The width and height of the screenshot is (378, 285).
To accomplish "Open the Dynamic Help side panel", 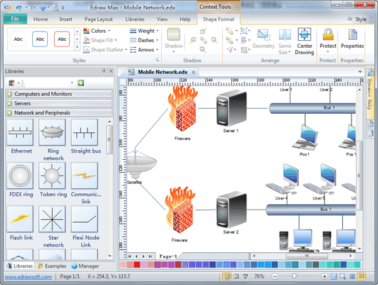I will 370,94.
